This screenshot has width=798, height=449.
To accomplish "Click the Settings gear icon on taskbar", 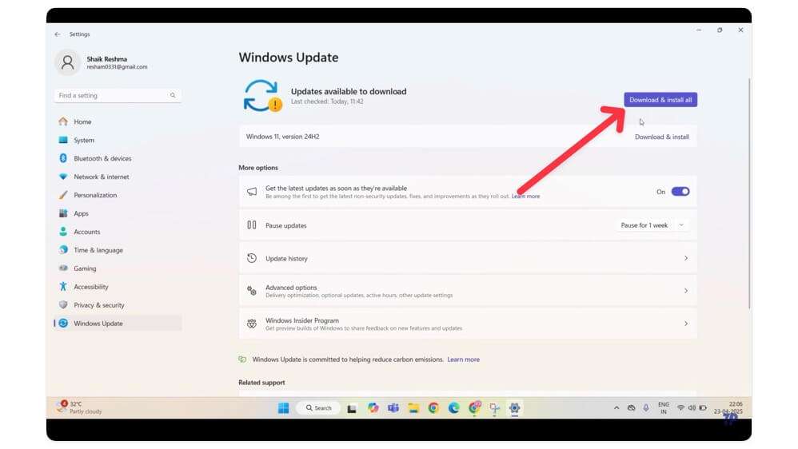I will (x=514, y=407).
